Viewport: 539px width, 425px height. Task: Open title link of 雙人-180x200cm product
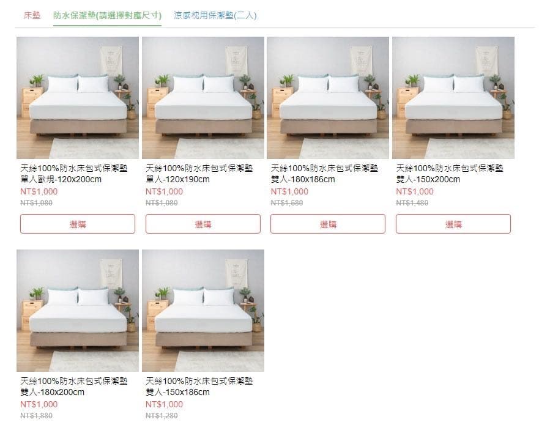click(74, 386)
